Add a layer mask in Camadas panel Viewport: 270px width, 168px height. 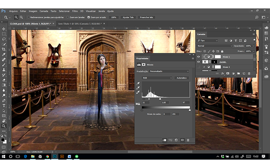pos(228,74)
